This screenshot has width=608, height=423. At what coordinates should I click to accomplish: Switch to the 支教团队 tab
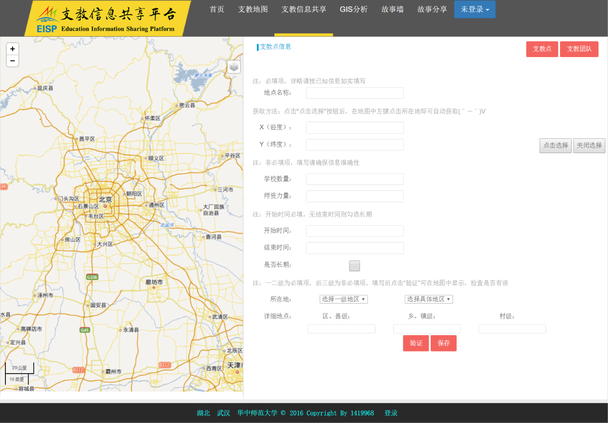[579, 49]
